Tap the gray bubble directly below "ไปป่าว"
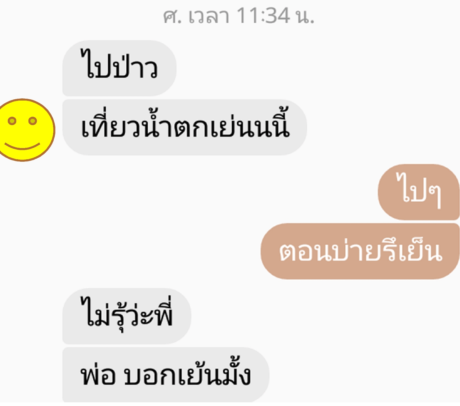 pyautogui.click(x=185, y=127)
